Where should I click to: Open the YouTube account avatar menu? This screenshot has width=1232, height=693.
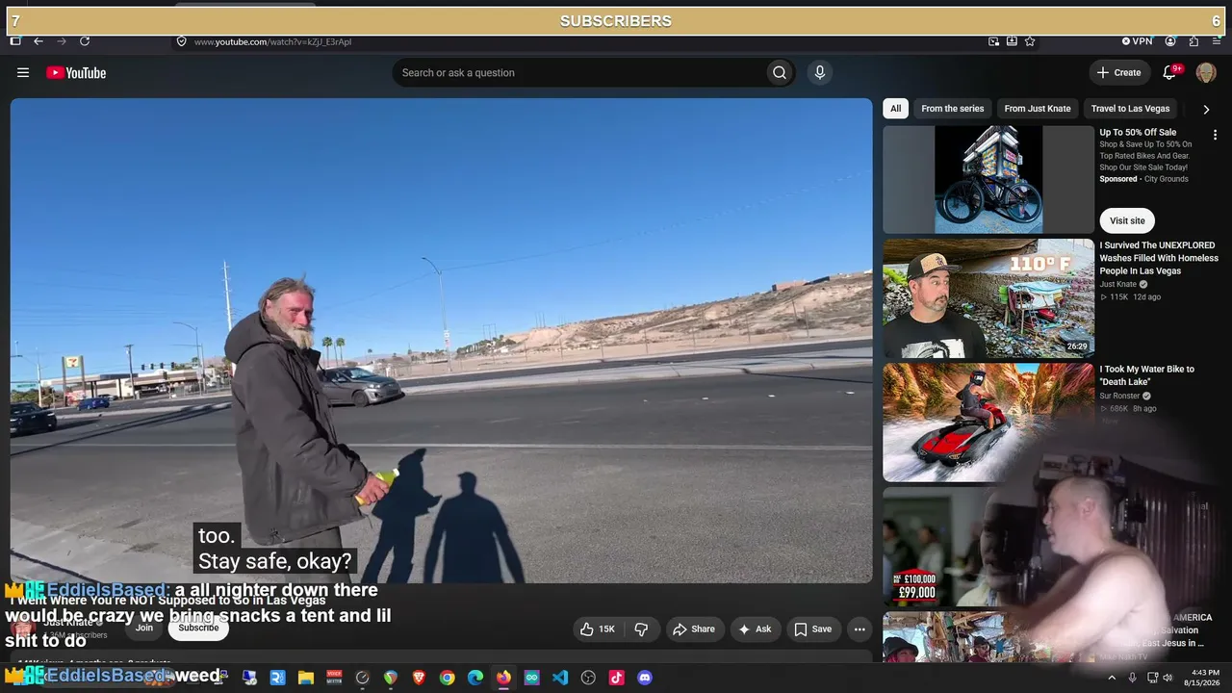click(x=1206, y=73)
